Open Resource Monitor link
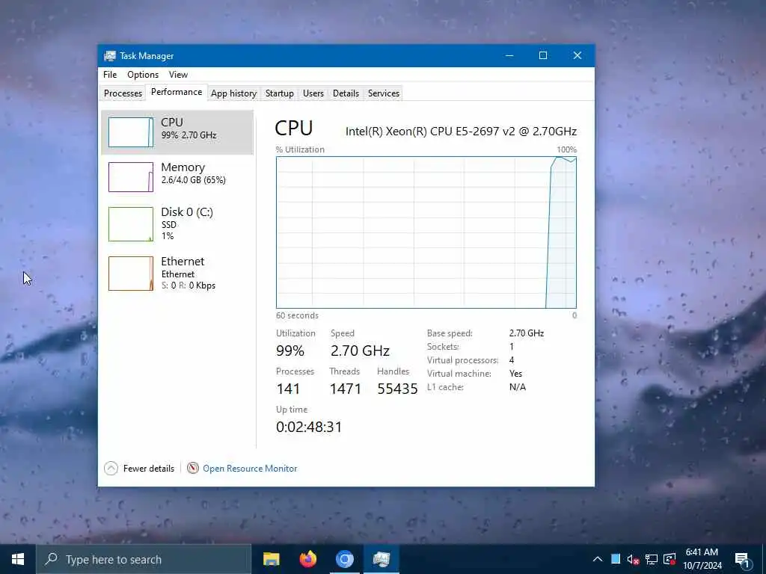Image resolution: width=766 pixels, height=574 pixels. click(x=250, y=469)
